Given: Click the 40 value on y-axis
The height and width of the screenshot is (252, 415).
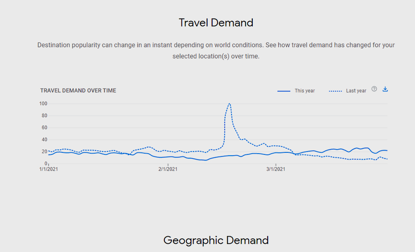Looking at the screenshot, I should coord(45,139).
